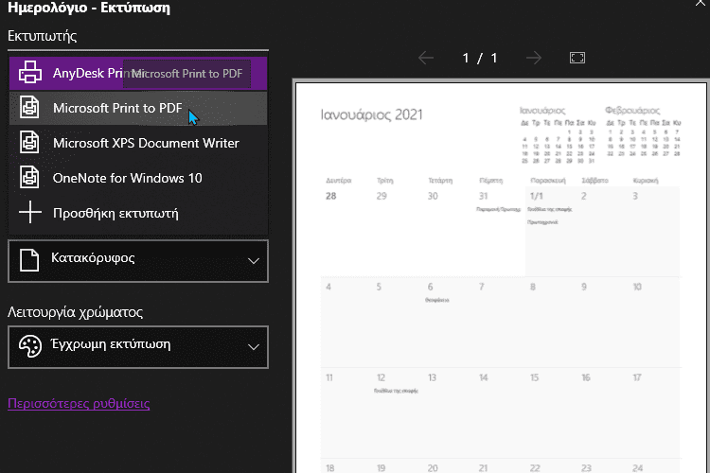The height and width of the screenshot is (473, 710).
Task: Click the Microsoft Print to PDF icon
Action: tap(30, 108)
